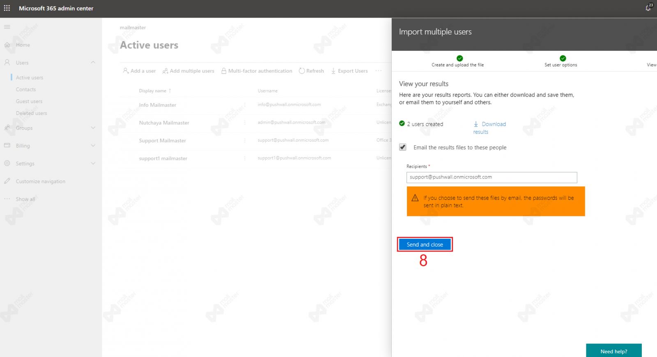Open the Nutchaya Mailmaster row options dots
The width and height of the screenshot is (657, 357).
[245, 123]
